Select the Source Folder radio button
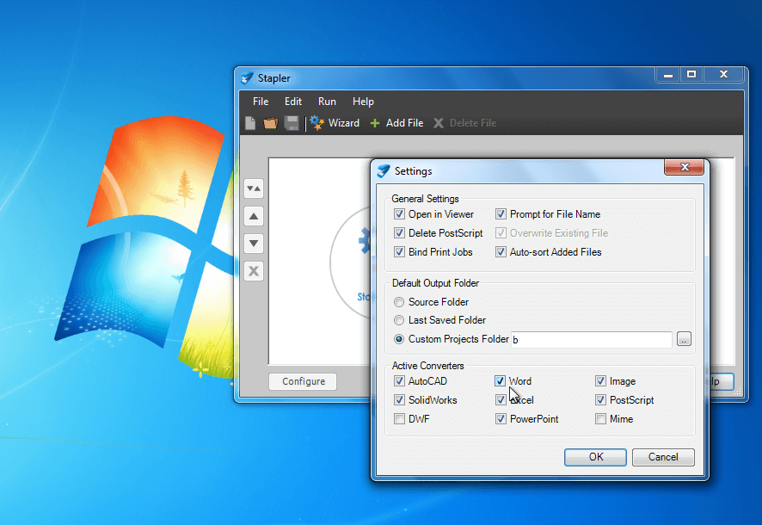This screenshot has height=525, width=762. point(399,302)
